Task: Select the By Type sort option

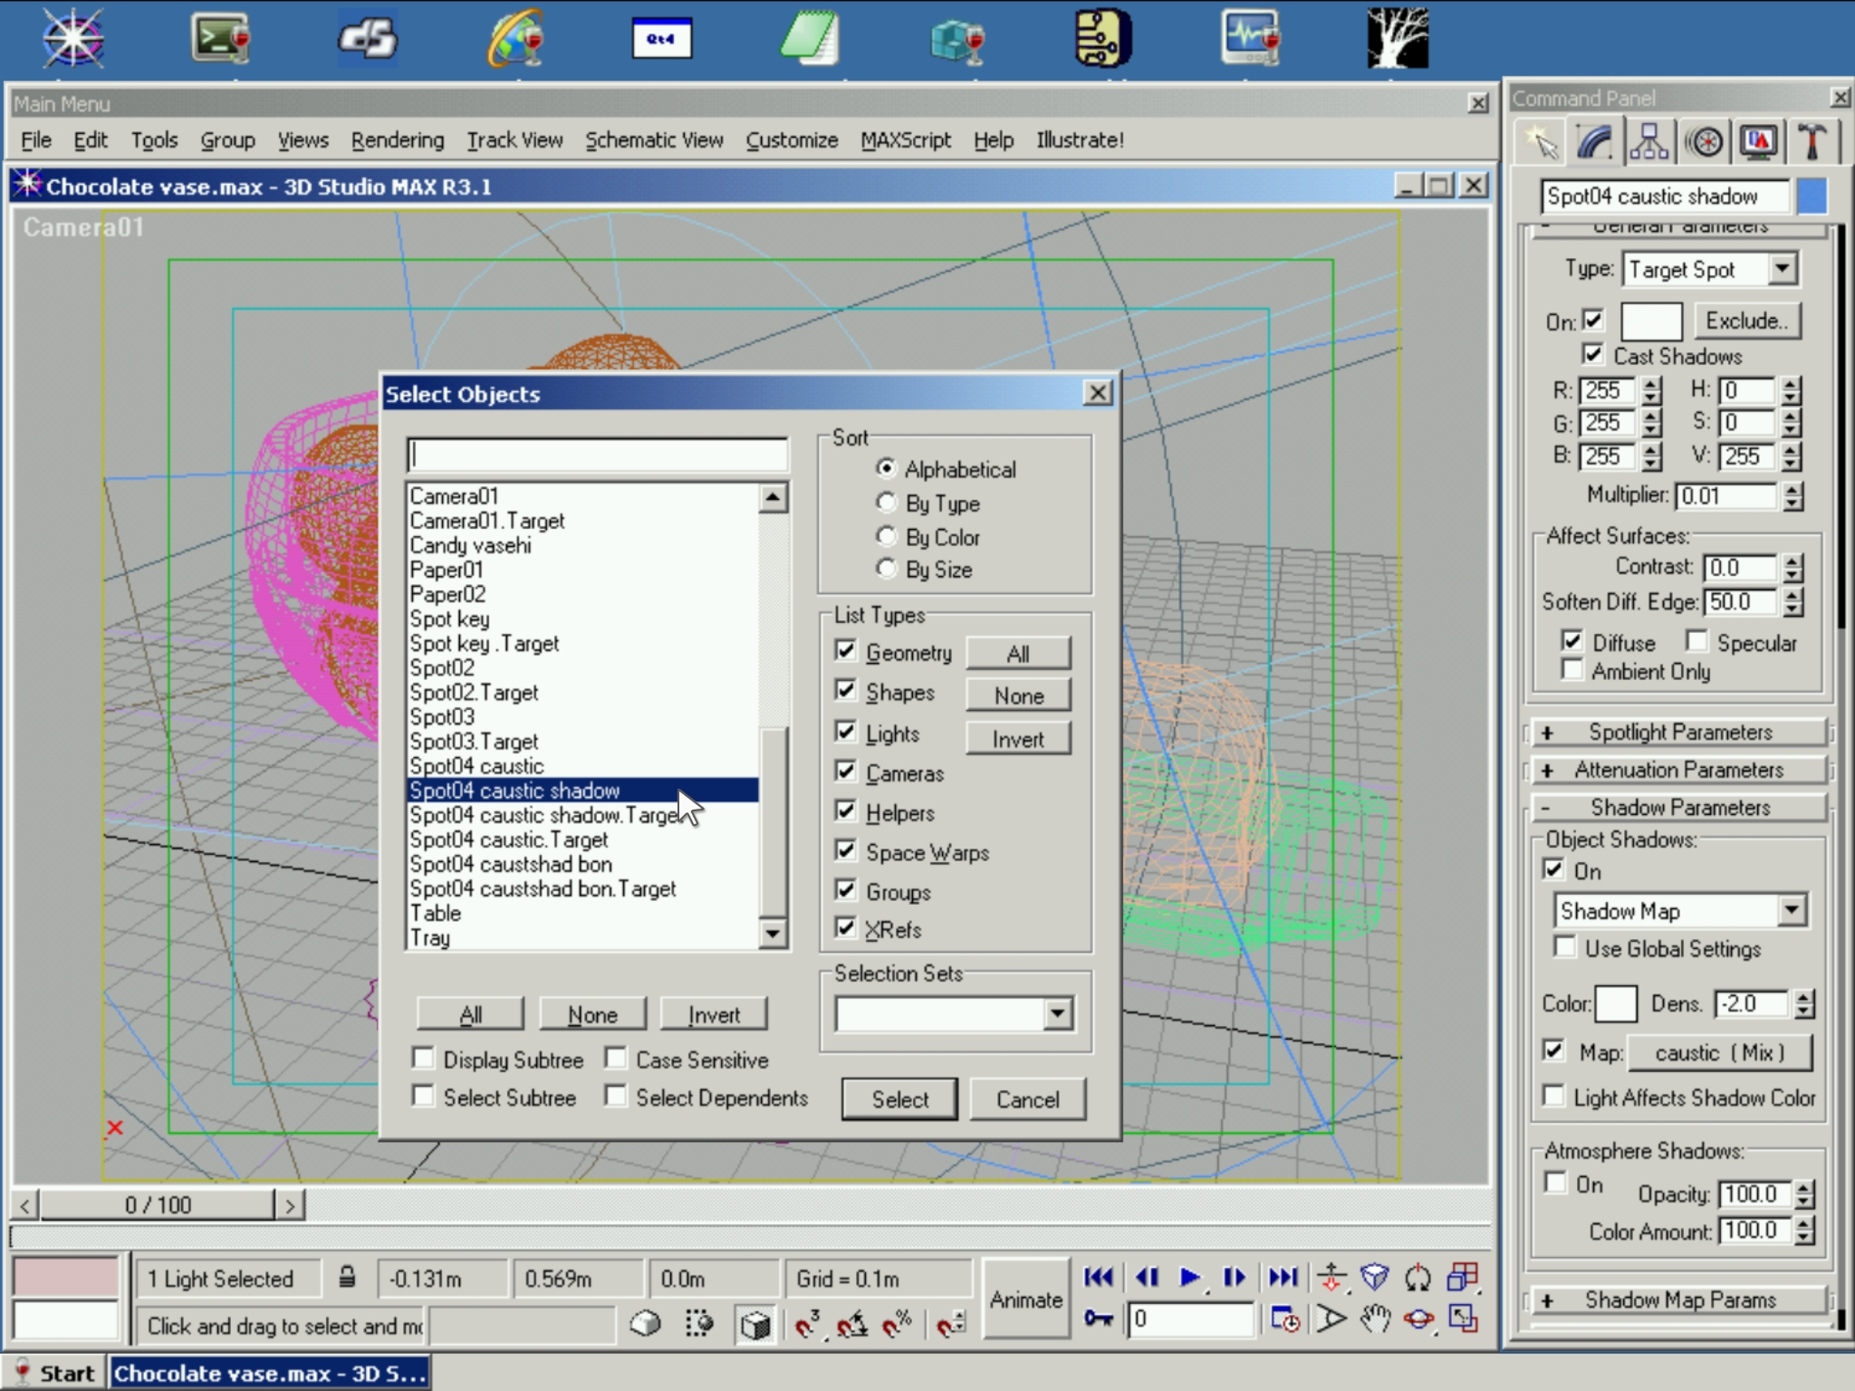Action: click(x=886, y=503)
